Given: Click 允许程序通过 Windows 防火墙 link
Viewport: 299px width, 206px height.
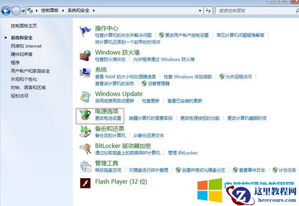Looking at the screenshot, I should 164,59.
